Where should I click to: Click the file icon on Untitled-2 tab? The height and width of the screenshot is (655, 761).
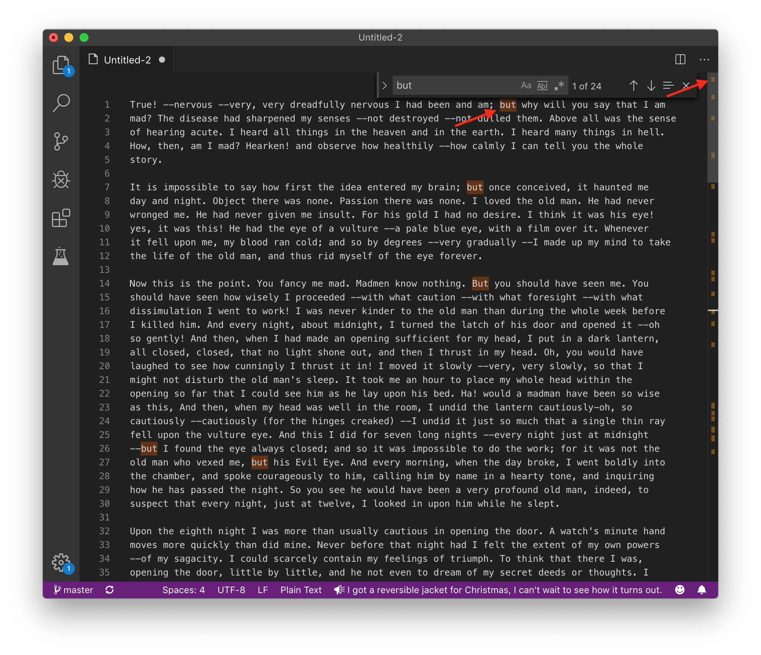(93, 59)
